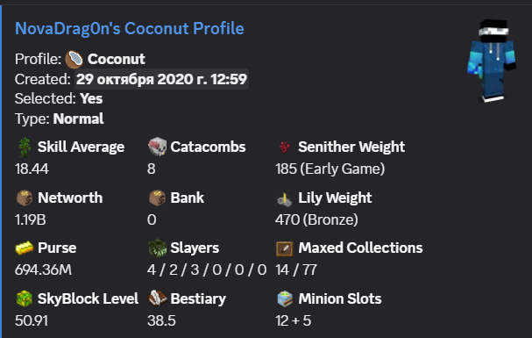This screenshot has width=532, height=338.
Task: Click the Maxed Collections painting icon
Action: tap(284, 248)
